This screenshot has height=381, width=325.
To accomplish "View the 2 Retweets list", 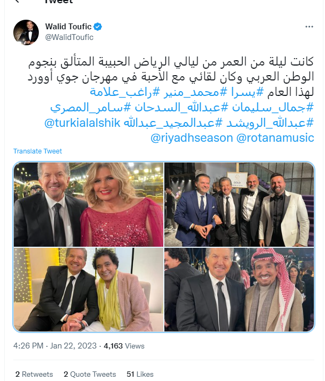I will tap(34, 374).
